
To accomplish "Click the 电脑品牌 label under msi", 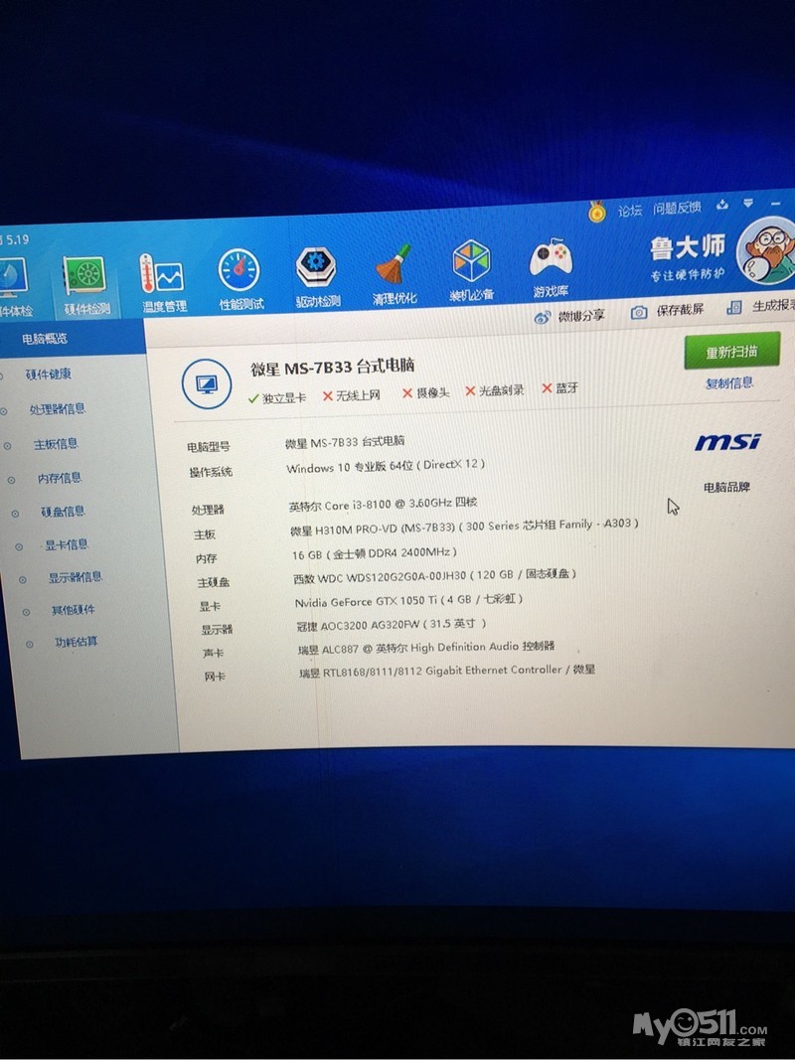I will (726, 487).
